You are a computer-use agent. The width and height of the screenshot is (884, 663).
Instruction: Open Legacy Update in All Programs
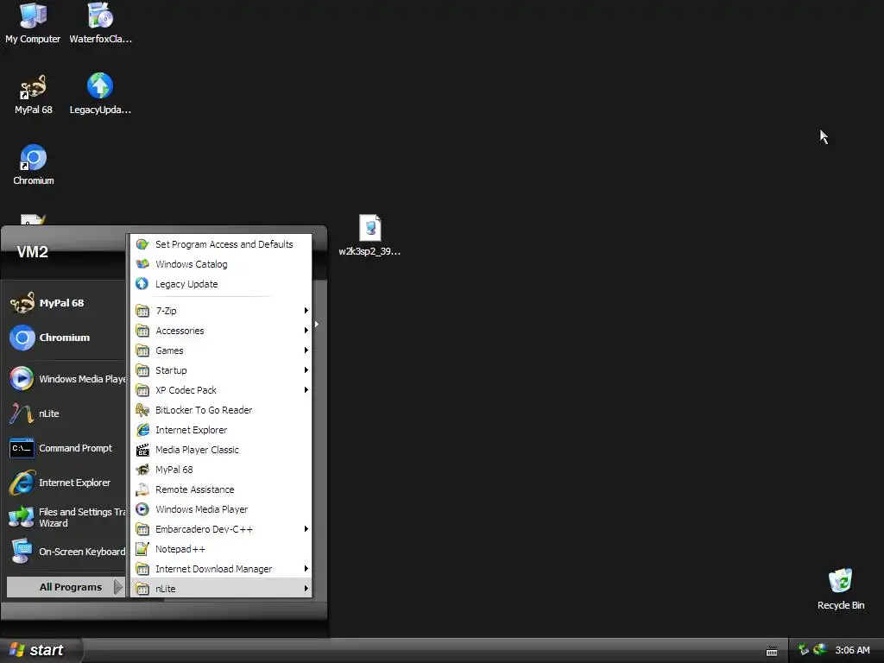click(x=221, y=283)
